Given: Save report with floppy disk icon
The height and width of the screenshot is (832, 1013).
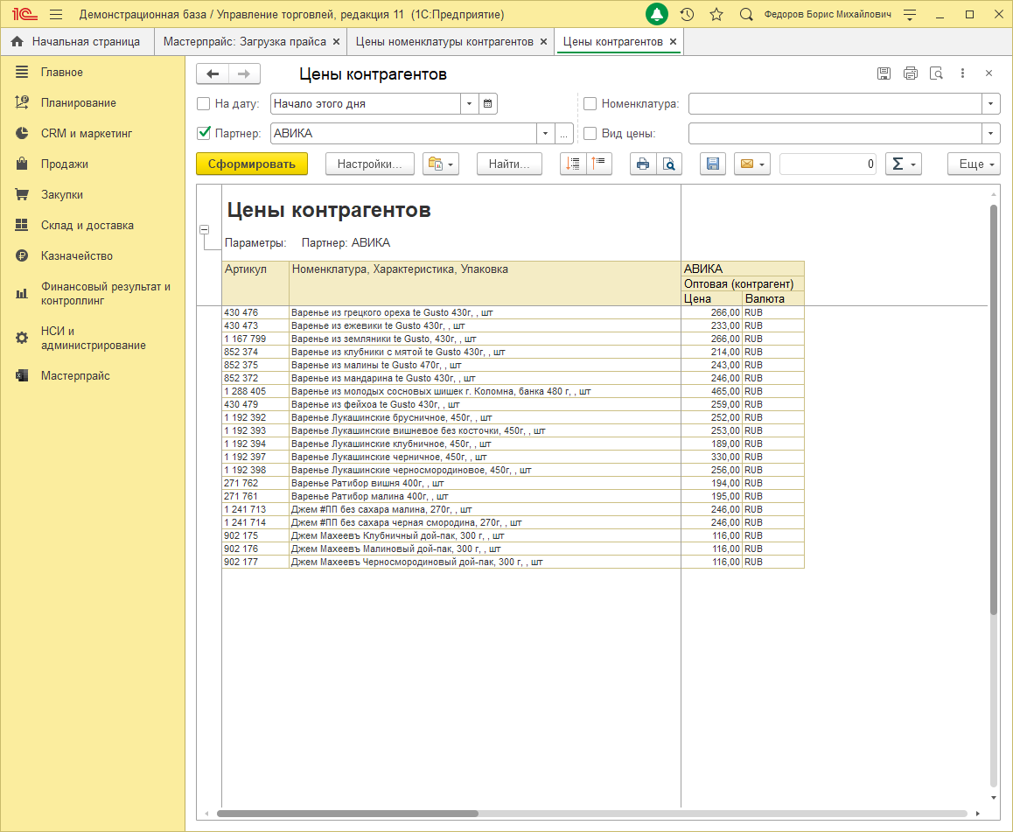Looking at the screenshot, I should coord(712,164).
